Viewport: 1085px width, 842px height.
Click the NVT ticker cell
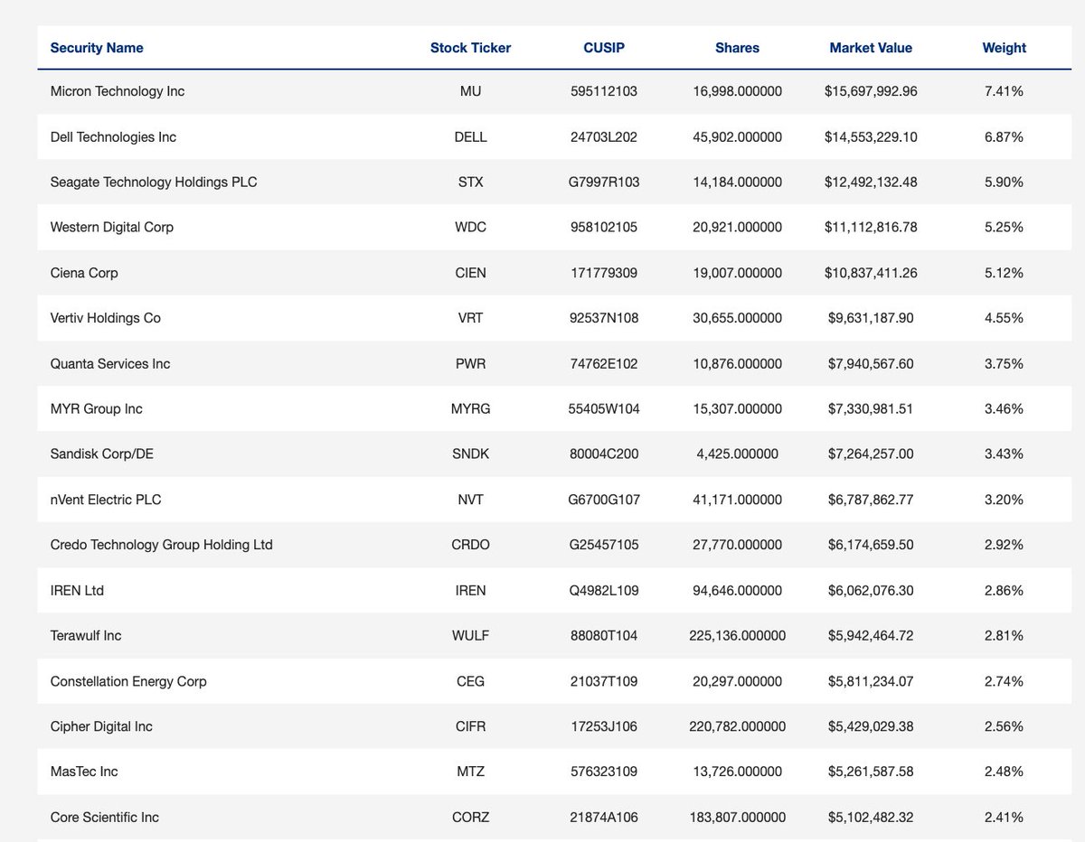471,500
